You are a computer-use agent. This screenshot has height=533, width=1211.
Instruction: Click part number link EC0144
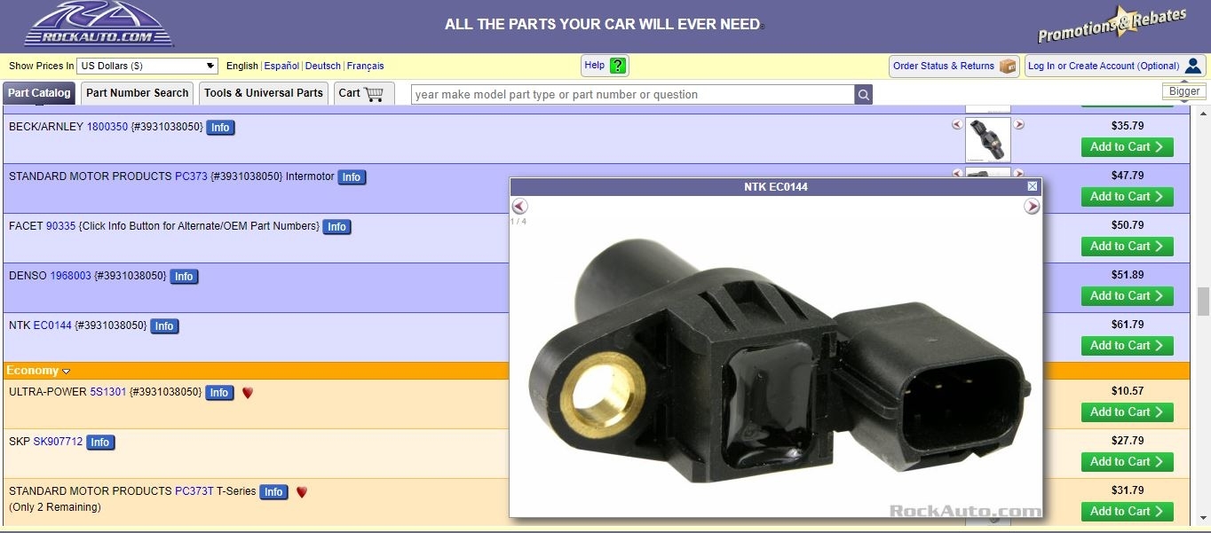tap(52, 325)
